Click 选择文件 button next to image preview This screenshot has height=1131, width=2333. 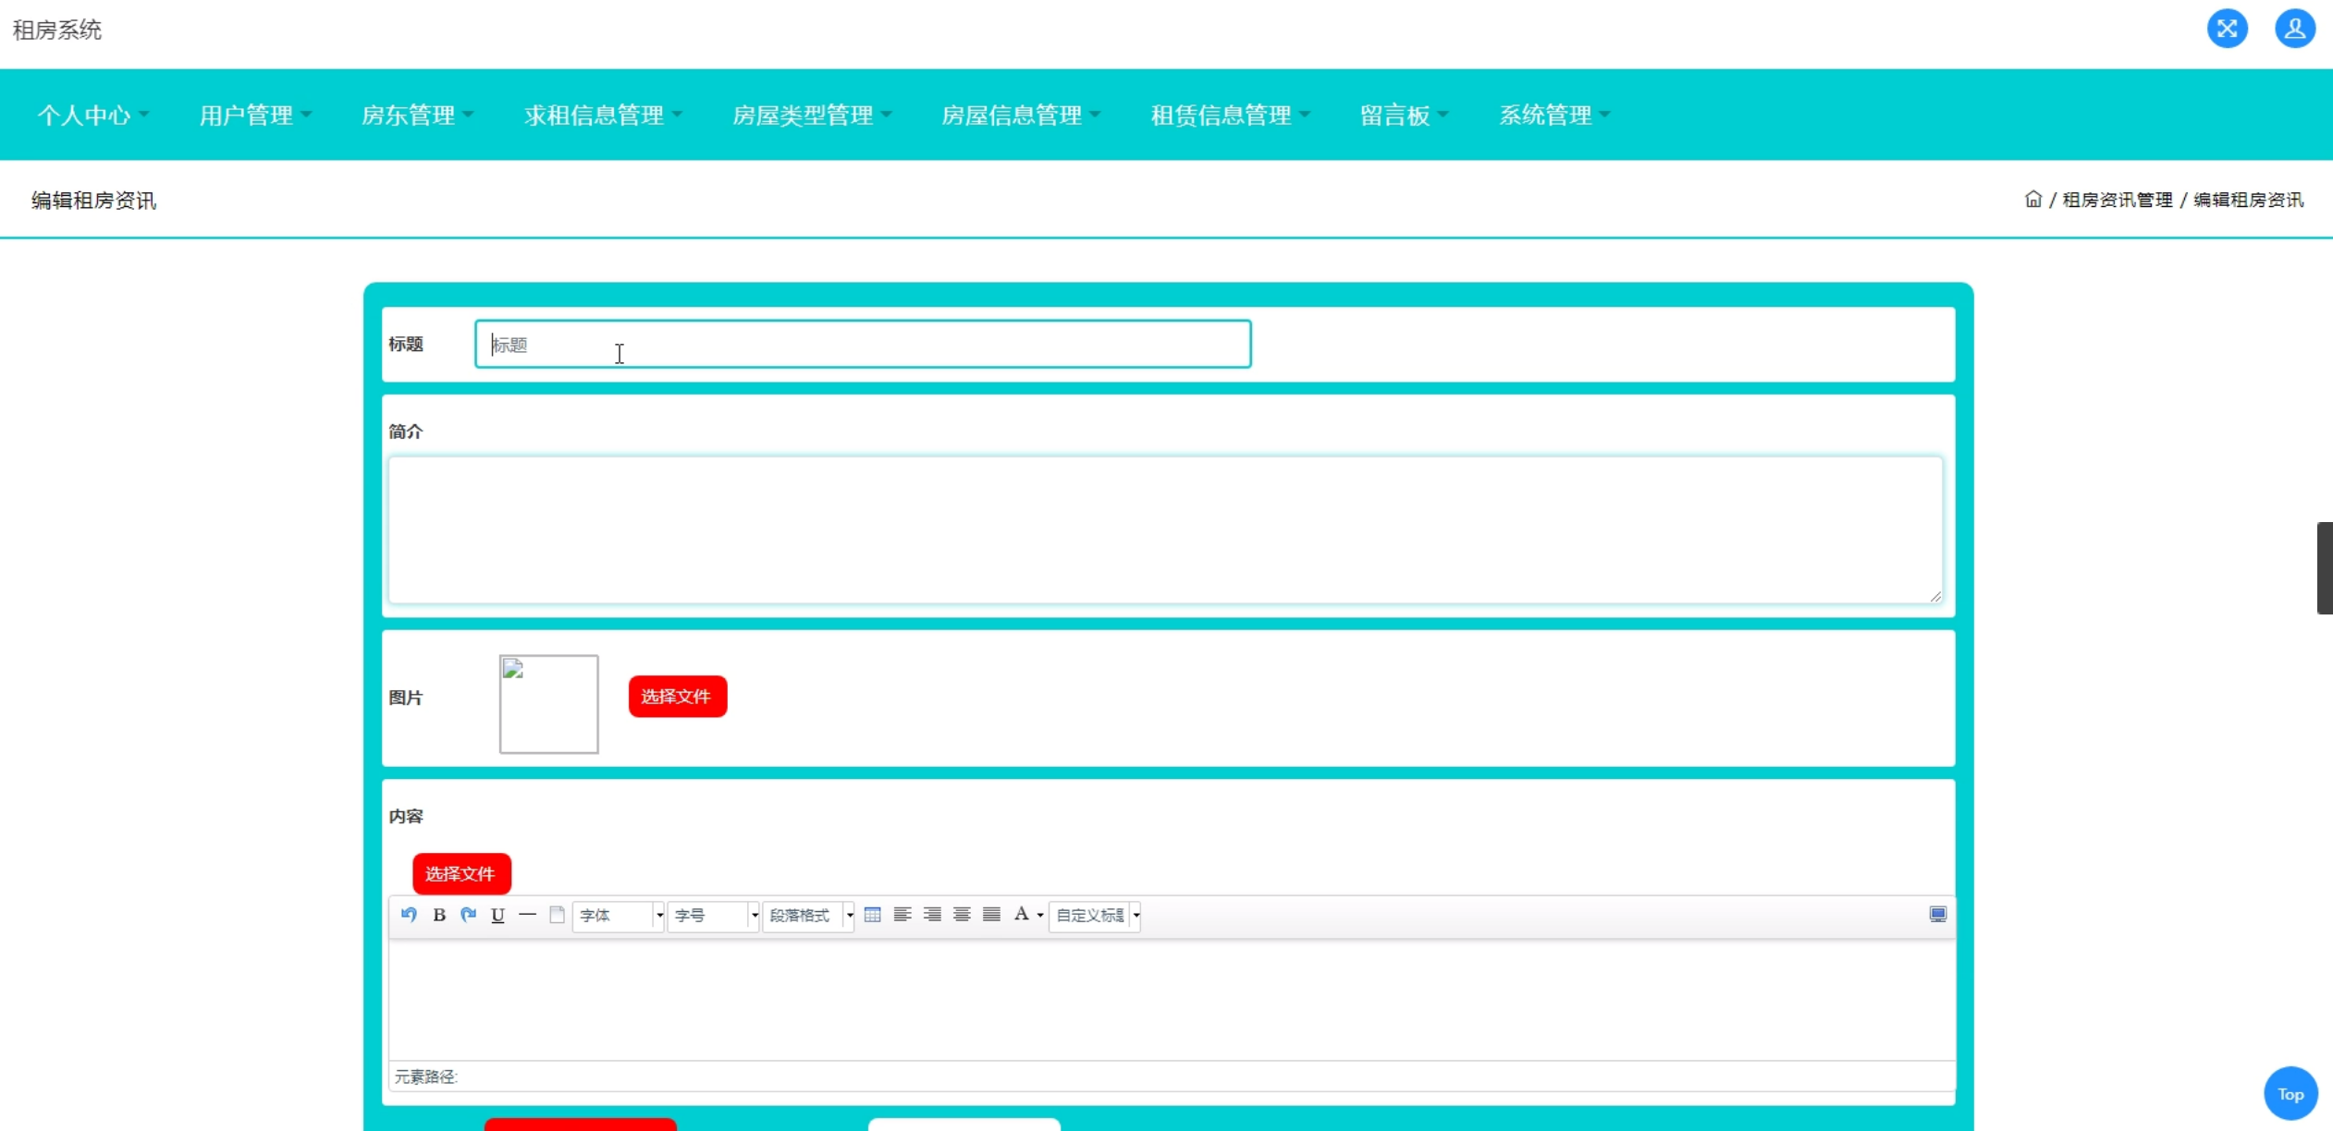677,697
